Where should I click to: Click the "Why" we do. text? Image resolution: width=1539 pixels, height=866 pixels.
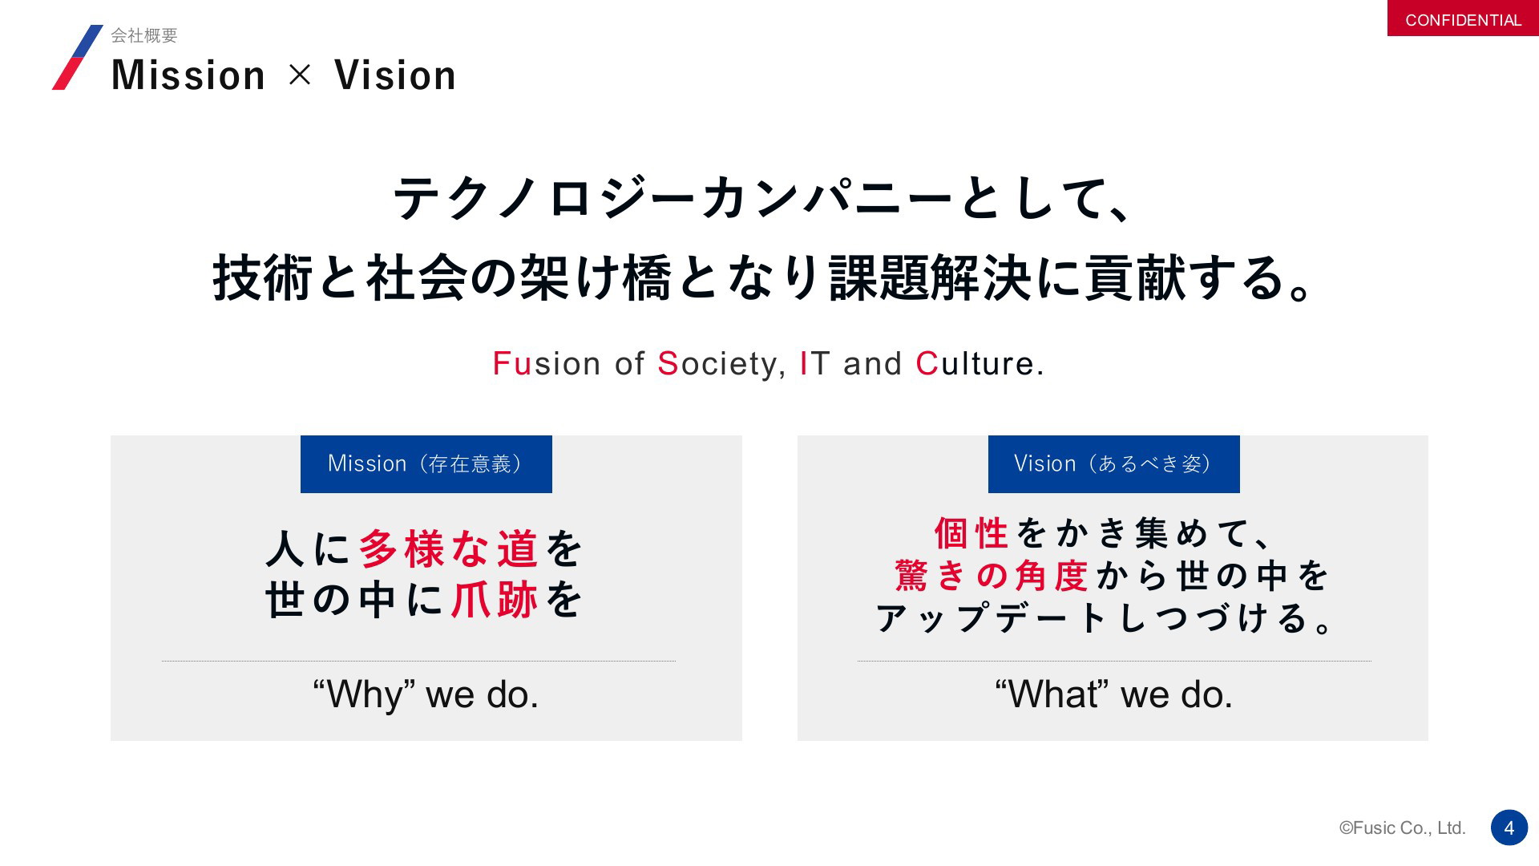[426, 694]
